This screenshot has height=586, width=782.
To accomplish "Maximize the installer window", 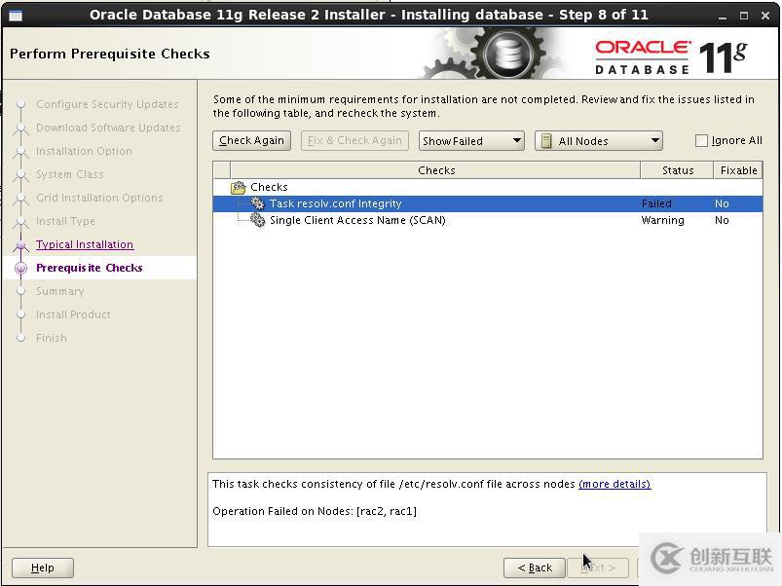I will point(744,16).
